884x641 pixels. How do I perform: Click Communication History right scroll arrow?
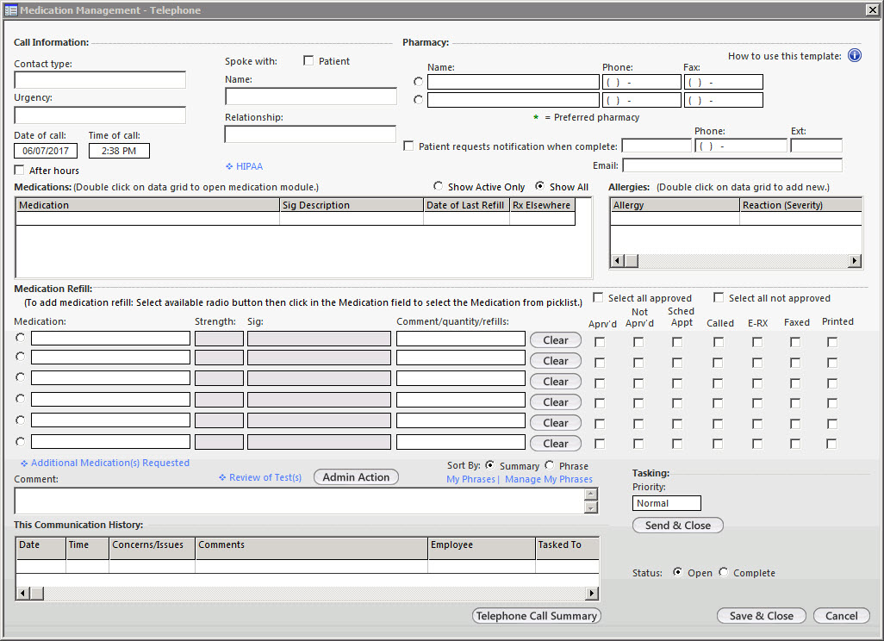pyautogui.click(x=591, y=593)
